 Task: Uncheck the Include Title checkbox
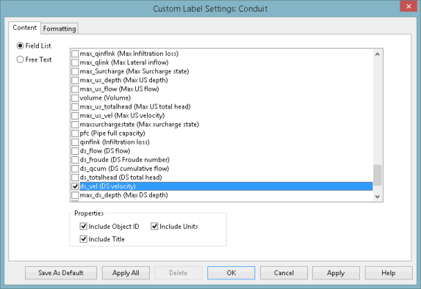coord(84,239)
